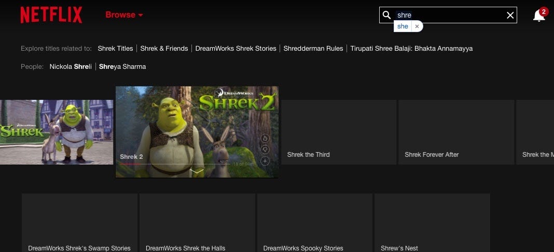Explore 'Shrek & Friends' related link
This screenshot has width=554, height=252.
pyautogui.click(x=164, y=49)
